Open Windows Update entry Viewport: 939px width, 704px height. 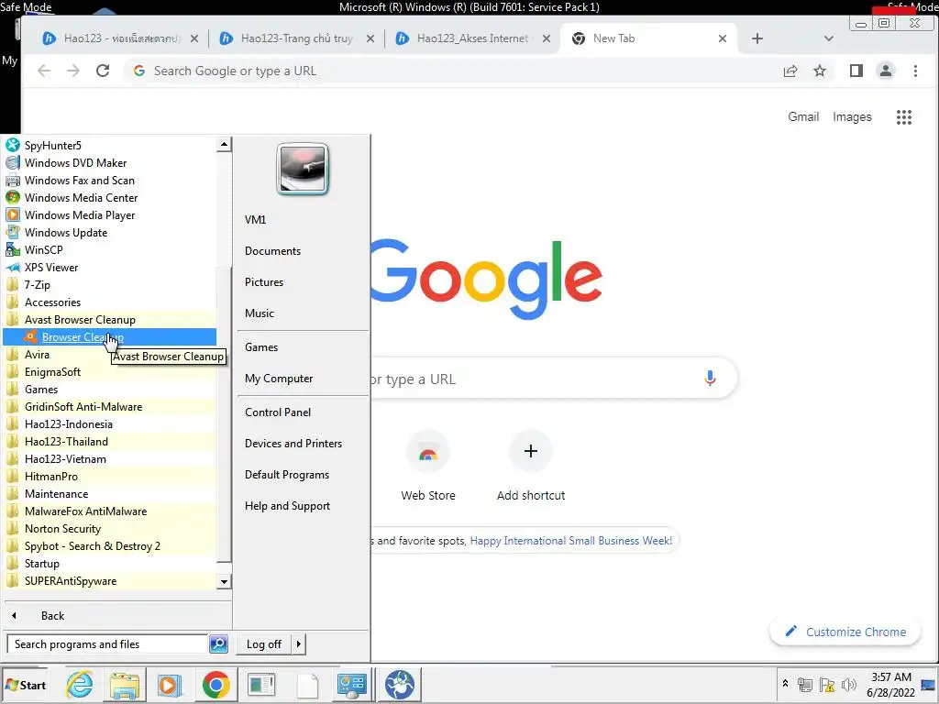(x=65, y=232)
